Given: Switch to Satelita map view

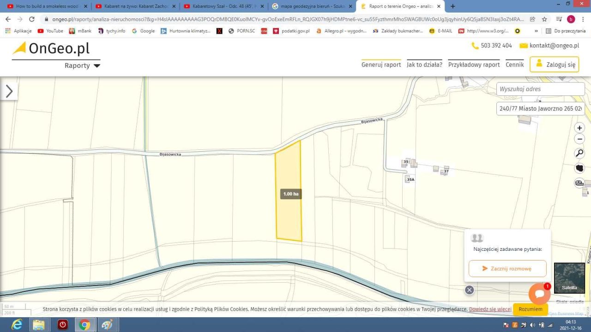Looking at the screenshot, I should pyautogui.click(x=569, y=278).
